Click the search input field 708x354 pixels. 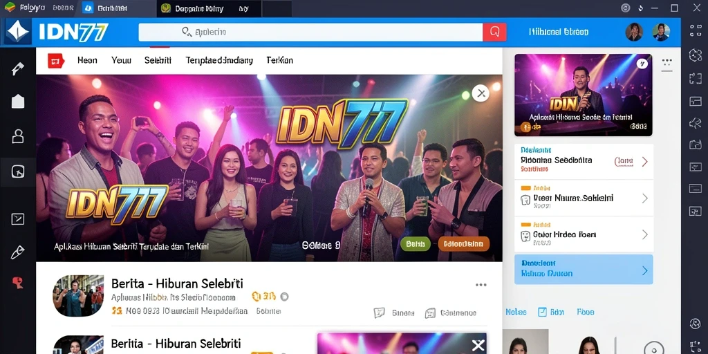(x=310, y=32)
